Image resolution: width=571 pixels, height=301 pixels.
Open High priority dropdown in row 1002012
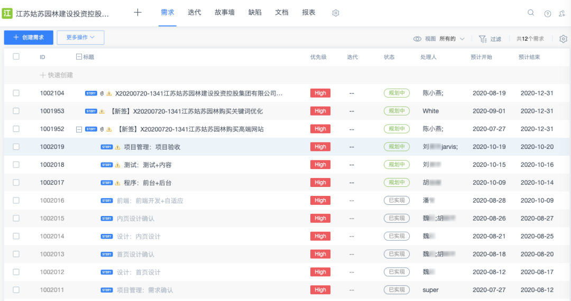pyautogui.click(x=320, y=272)
